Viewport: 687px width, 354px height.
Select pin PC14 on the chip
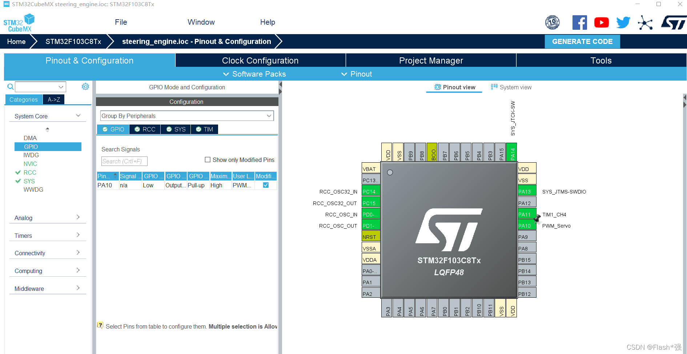point(371,191)
